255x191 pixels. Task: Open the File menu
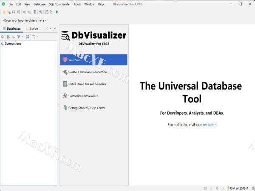coord(11,4)
